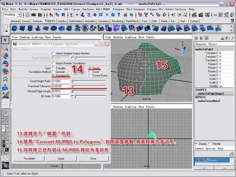236x177 pixels.
Task: Create polygon torus from shelf
Action: click(54, 28)
